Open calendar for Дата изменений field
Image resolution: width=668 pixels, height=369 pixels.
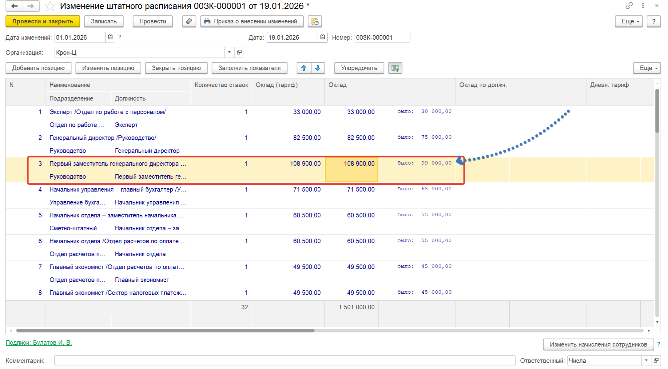110,37
